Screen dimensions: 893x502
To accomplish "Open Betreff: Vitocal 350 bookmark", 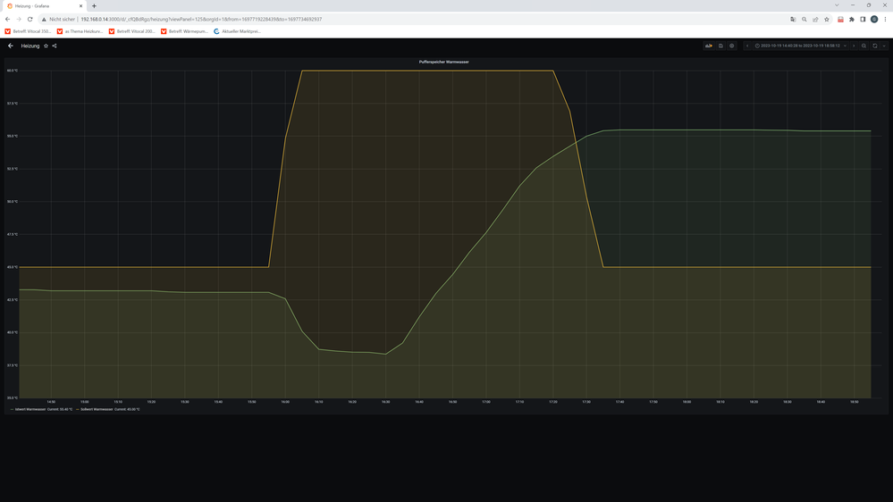I will 30,31.
